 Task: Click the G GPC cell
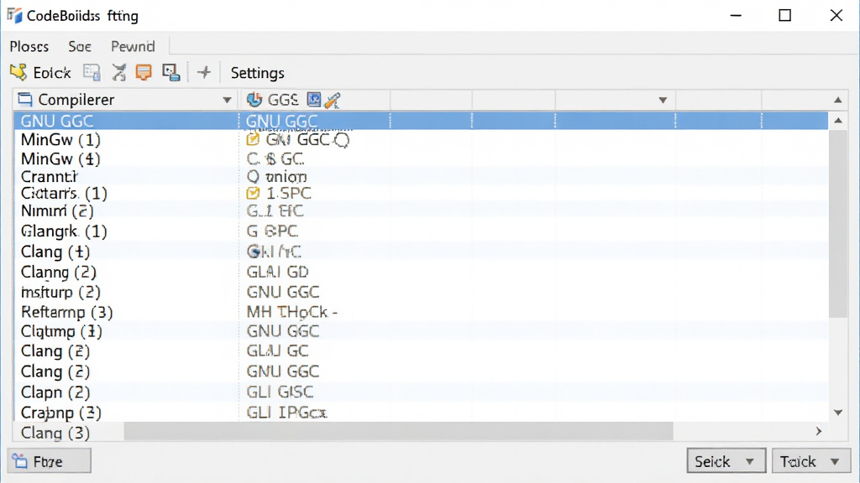click(x=272, y=231)
